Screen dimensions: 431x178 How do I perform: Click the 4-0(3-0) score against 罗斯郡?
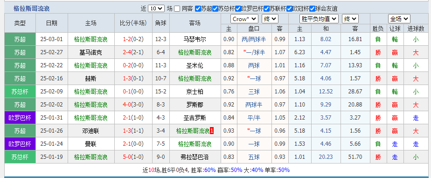click(133, 105)
